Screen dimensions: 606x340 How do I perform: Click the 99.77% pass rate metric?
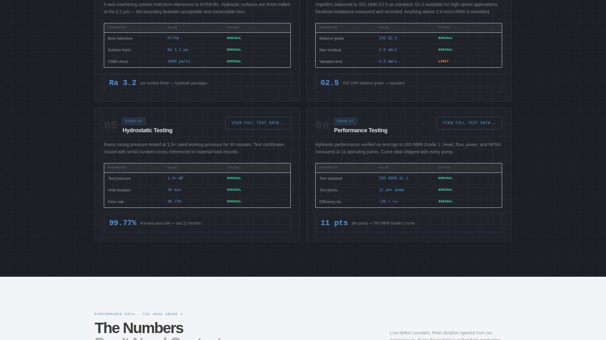123,223
